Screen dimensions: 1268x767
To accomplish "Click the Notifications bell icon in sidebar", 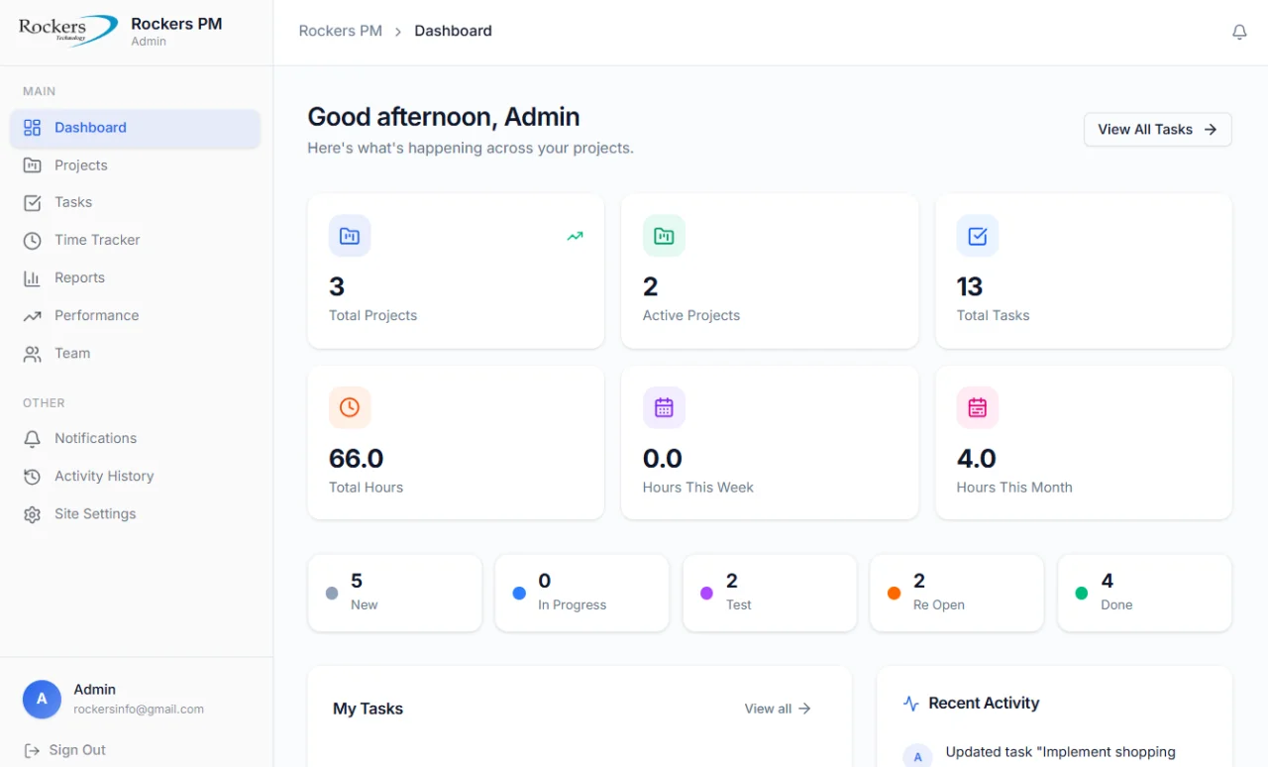I will coord(33,439).
